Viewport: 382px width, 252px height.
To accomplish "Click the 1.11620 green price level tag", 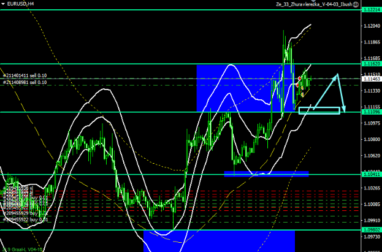I will pos(370,64).
